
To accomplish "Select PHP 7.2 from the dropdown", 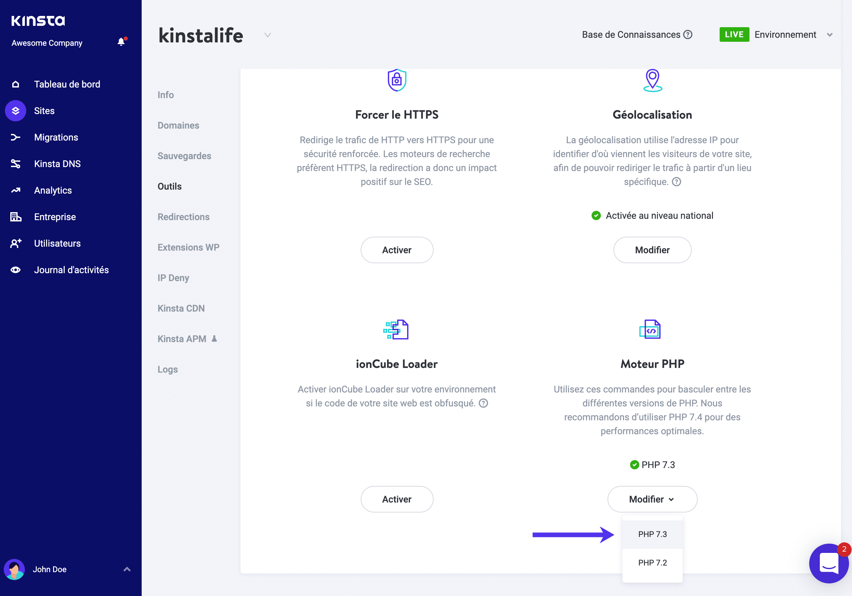I will pos(652,563).
